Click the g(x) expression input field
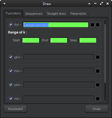 [59, 57]
